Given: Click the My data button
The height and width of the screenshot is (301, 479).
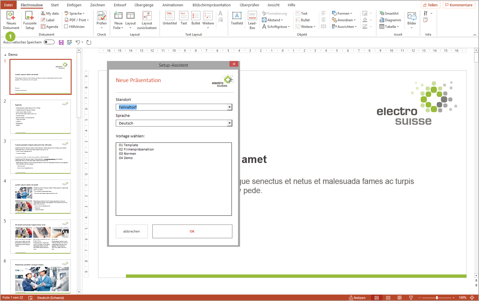Looking at the screenshot, I should 50,13.
